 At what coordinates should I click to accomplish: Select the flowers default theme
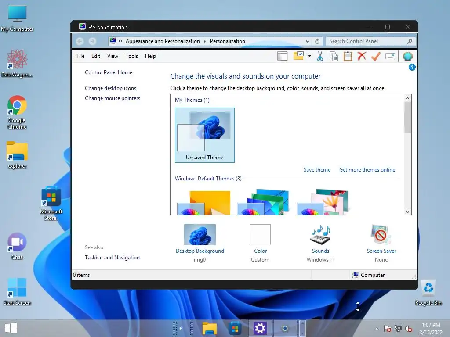323,202
